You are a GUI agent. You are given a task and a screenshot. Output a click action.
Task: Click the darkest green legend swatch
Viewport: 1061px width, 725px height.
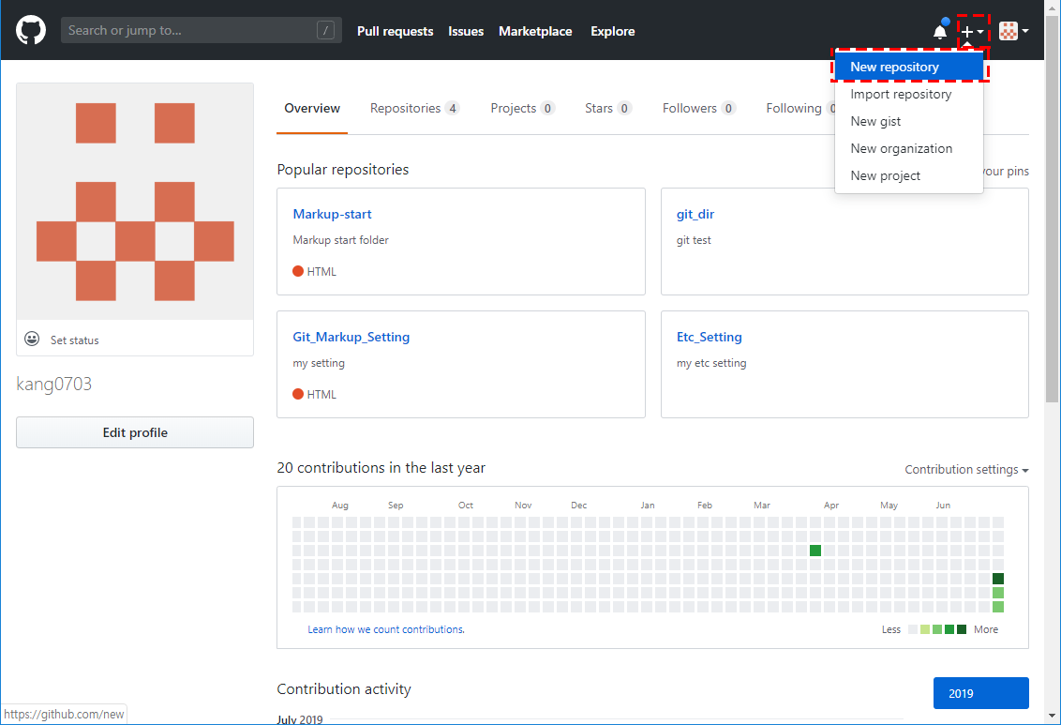pos(962,629)
